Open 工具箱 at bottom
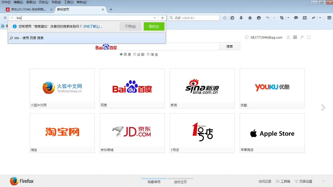The image size is (333, 187). (x=283, y=182)
